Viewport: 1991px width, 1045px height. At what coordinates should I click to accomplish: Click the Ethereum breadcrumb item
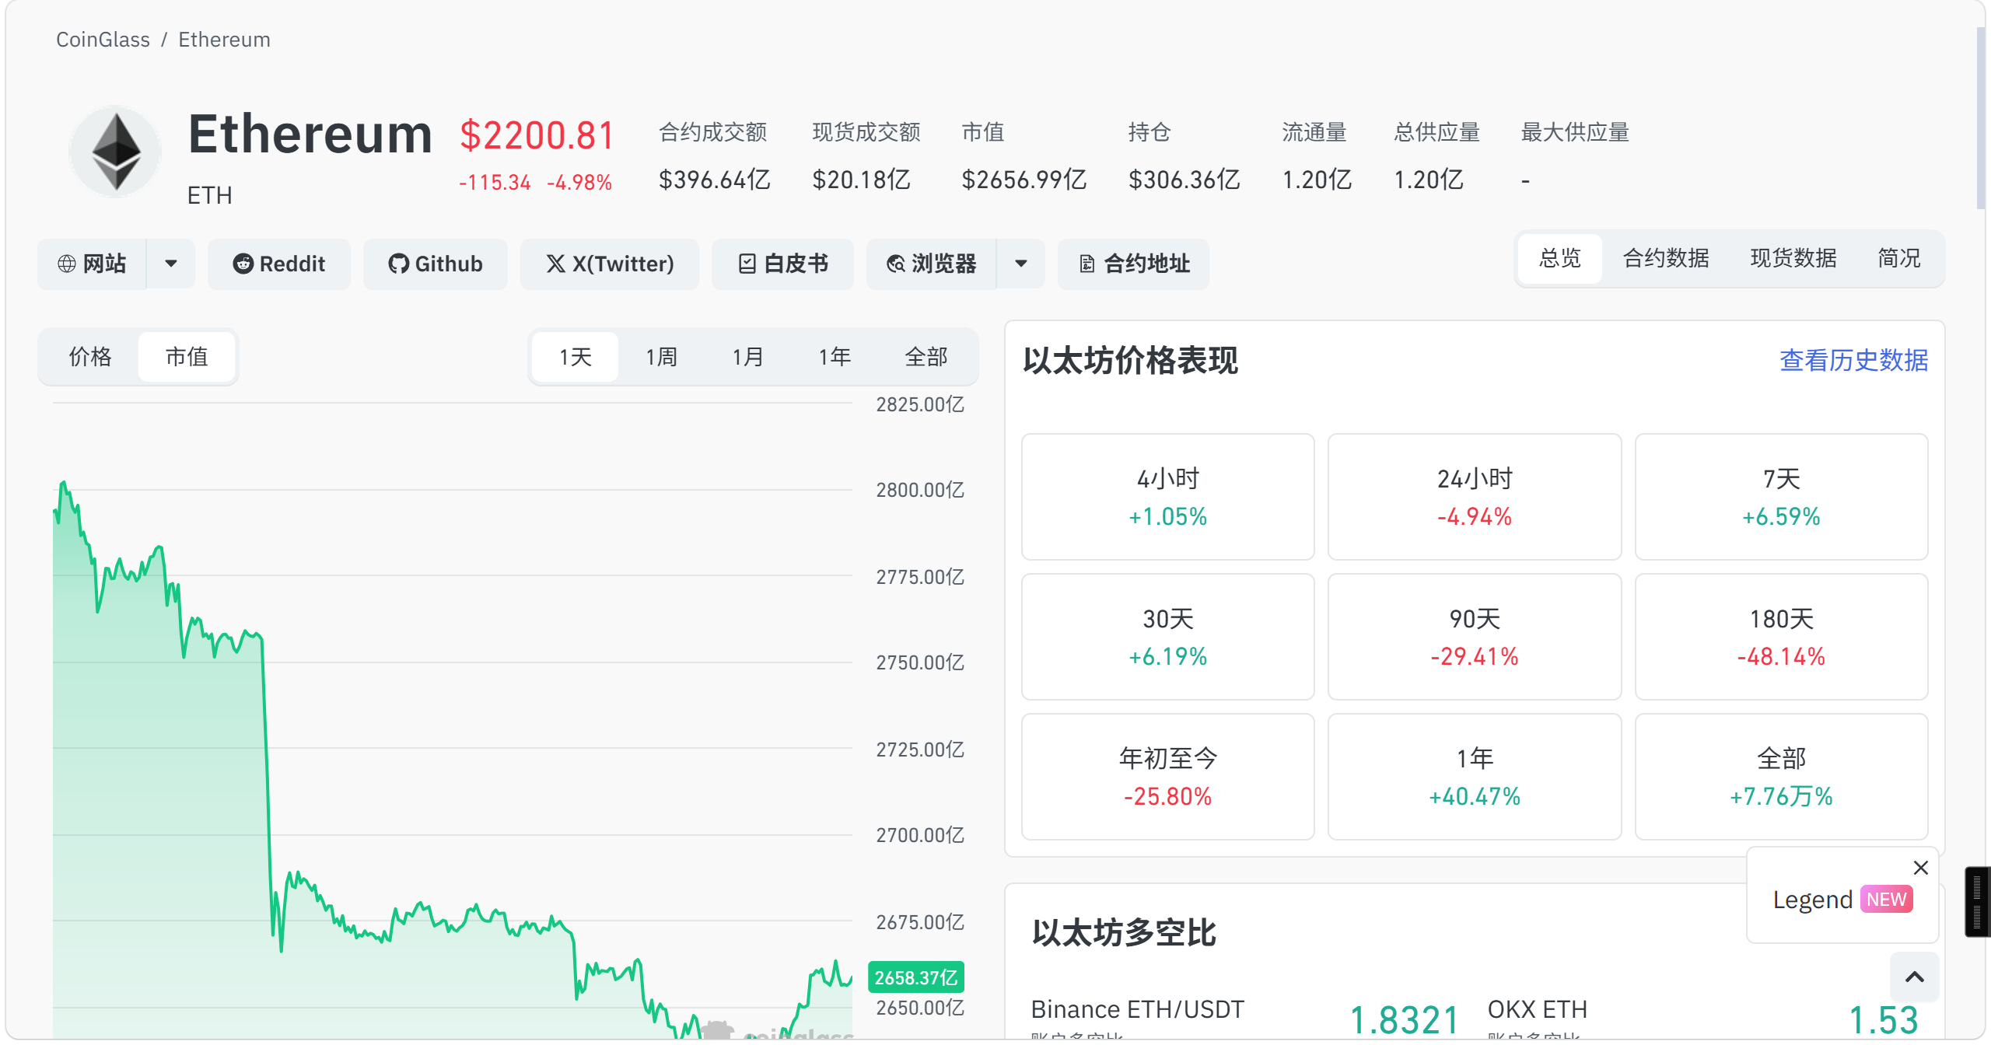pyautogui.click(x=224, y=40)
